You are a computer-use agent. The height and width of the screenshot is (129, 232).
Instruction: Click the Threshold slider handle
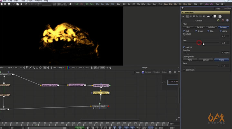pos(184,36)
